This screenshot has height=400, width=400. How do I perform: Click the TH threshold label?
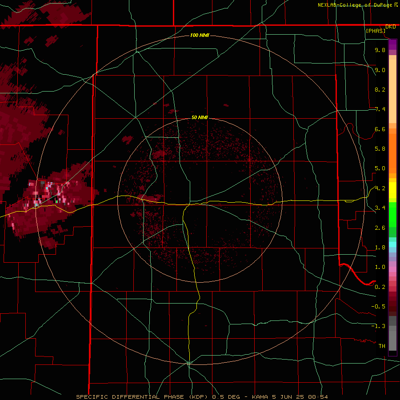click(x=382, y=346)
